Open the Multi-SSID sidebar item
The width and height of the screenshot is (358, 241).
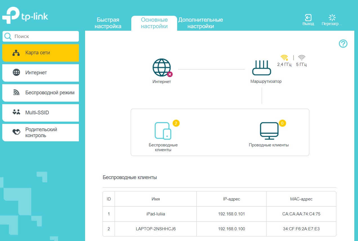(41, 113)
